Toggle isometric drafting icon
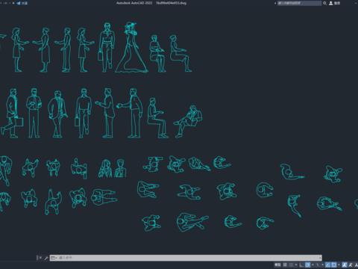Viewport: 358px width, 269px height. pyautogui.click(x=318, y=265)
